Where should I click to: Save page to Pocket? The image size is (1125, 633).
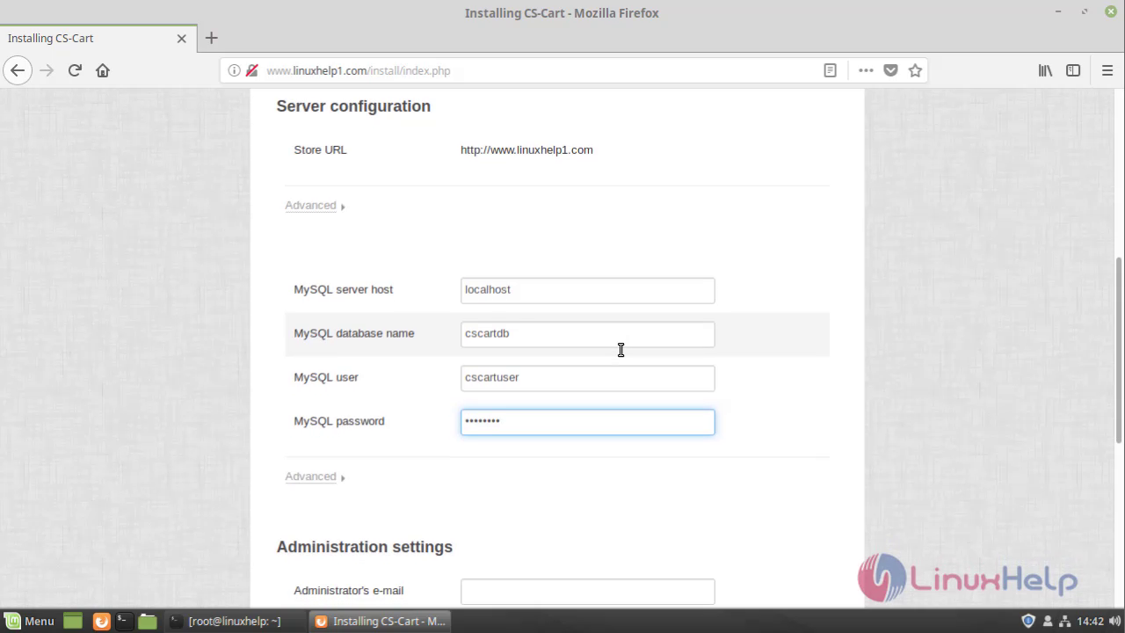click(890, 70)
